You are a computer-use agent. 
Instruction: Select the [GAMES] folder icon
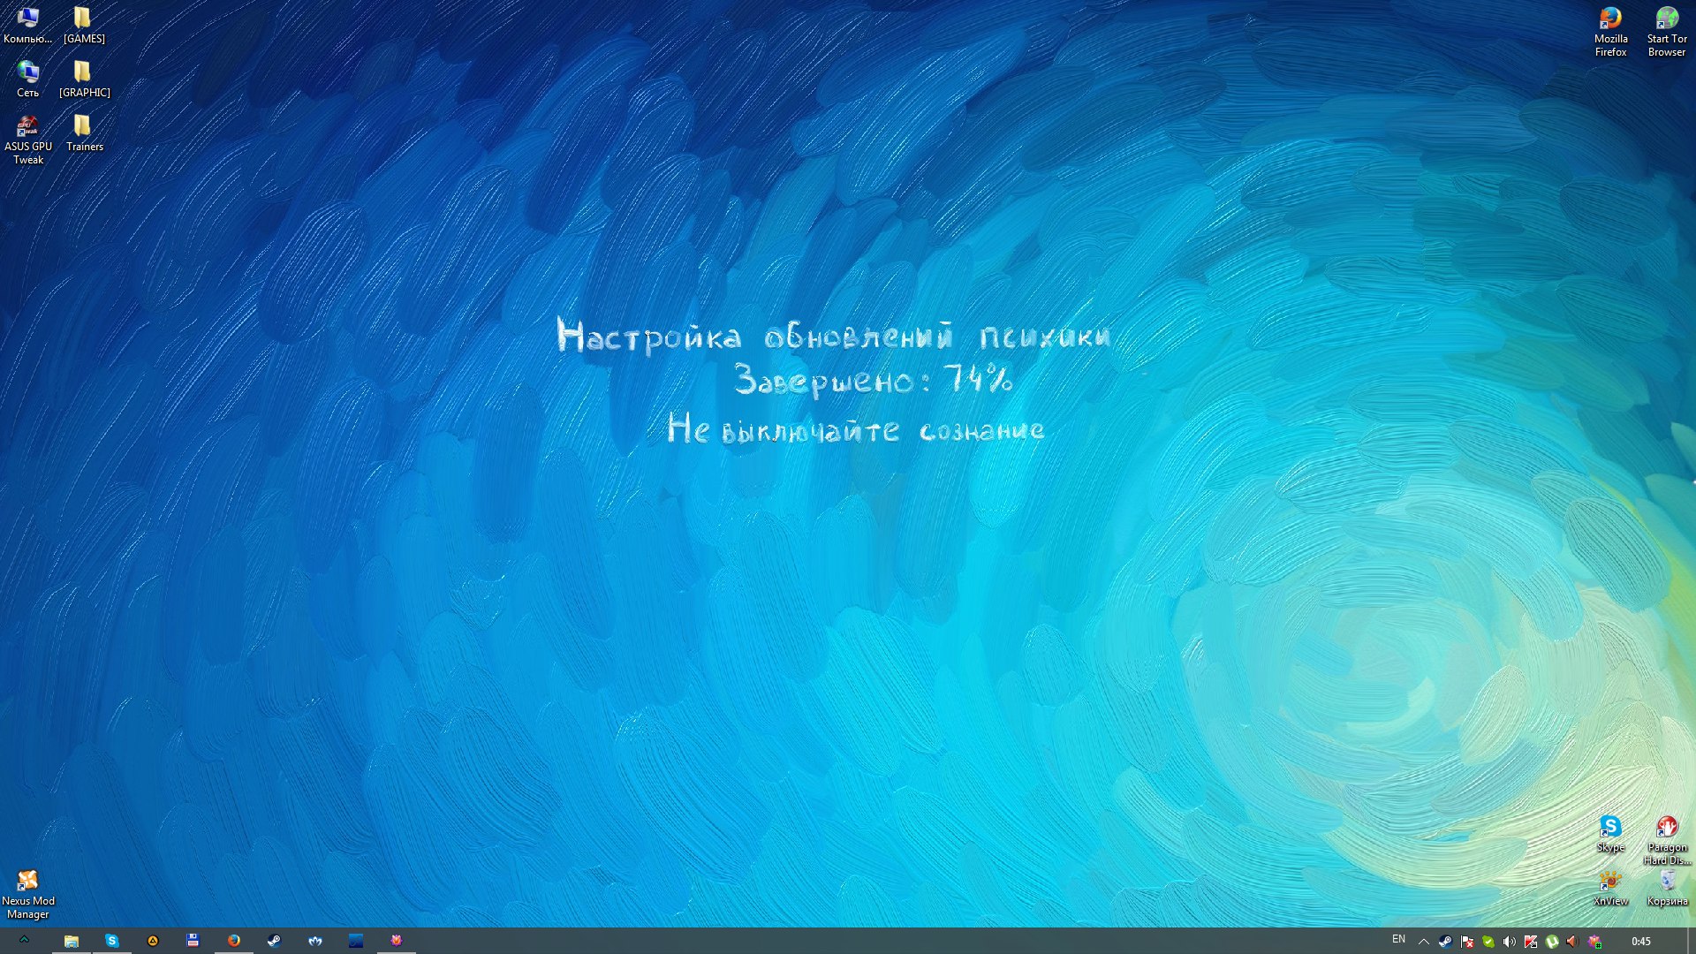click(x=83, y=19)
